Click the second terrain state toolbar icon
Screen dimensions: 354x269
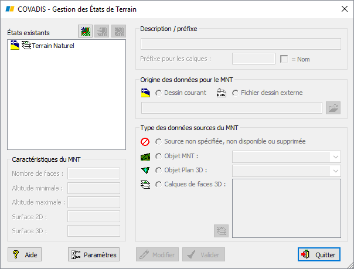tap(102, 32)
